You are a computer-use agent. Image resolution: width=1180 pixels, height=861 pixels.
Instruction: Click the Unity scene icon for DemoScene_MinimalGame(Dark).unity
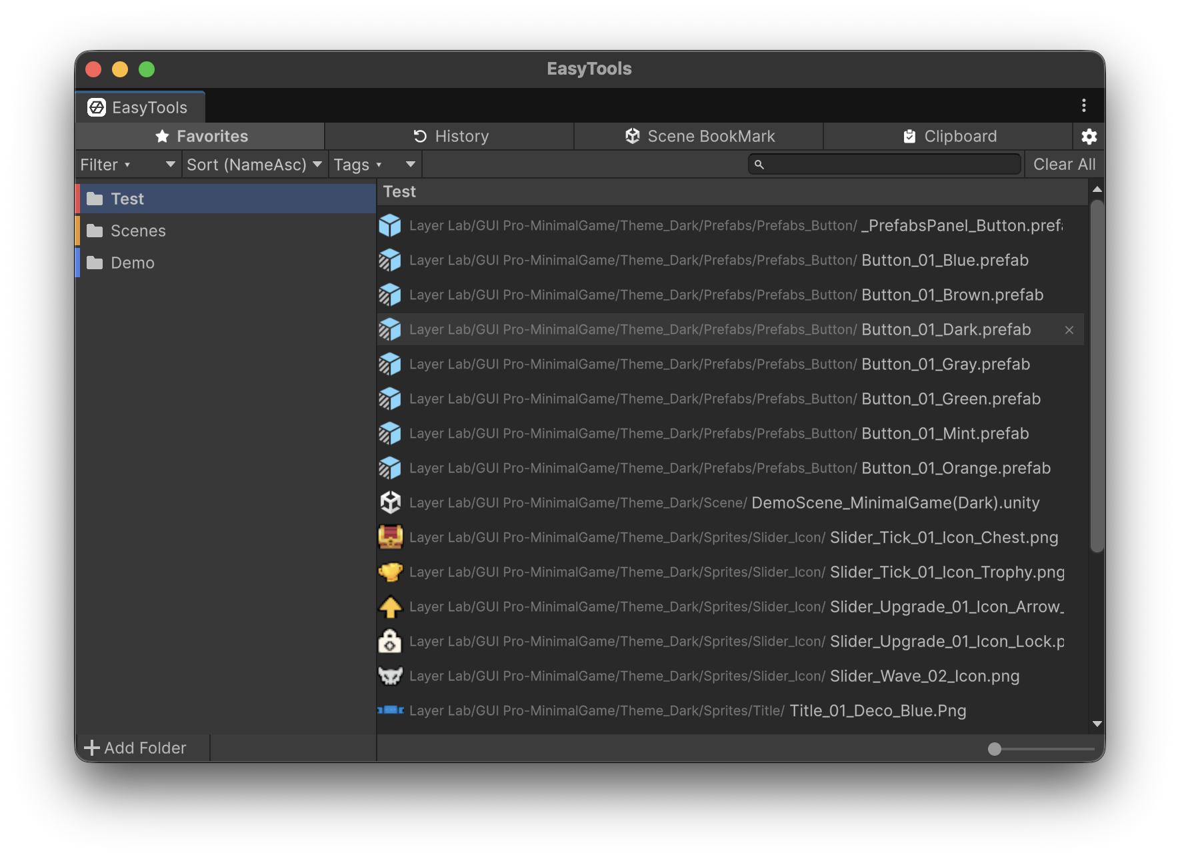point(390,502)
